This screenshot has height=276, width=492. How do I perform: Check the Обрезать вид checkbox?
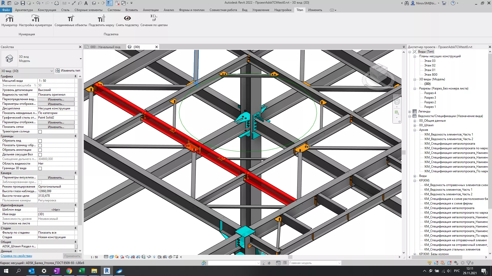point(40,141)
